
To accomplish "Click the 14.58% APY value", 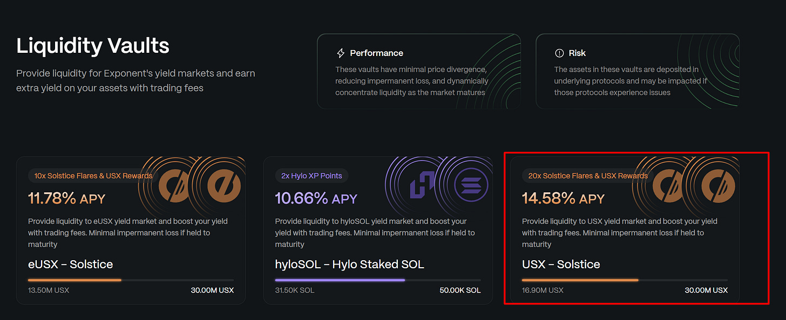I will pyautogui.click(x=563, y=199).
